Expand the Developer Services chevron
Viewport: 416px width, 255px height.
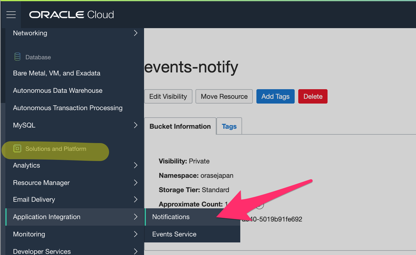(x=136, y=251)
